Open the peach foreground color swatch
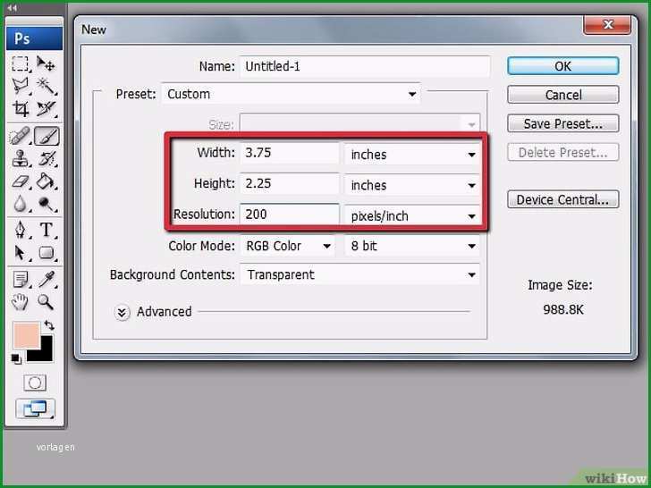Image resolution: width=651 pixels, height=488 pixels. pyautogui.click(x=26, y=335)
